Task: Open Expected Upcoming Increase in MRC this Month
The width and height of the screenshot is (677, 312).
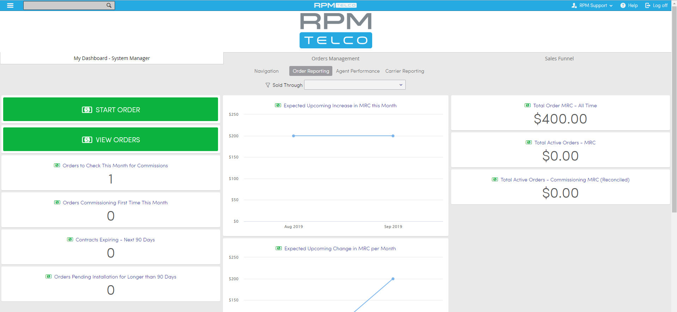Action: click(x=340, y=106)
